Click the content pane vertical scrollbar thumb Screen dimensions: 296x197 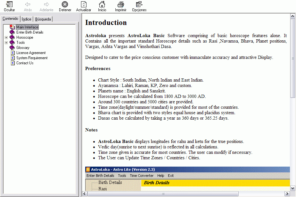click(293, 58)
